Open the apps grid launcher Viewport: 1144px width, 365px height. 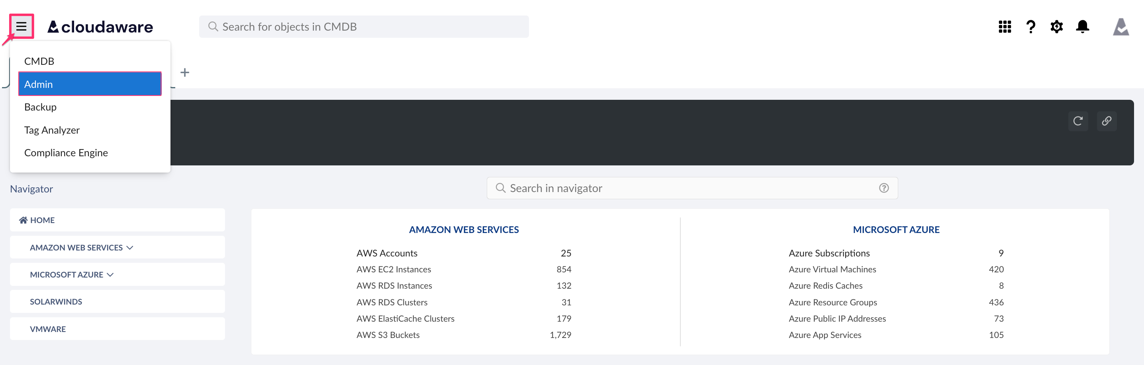[1004, 27]
